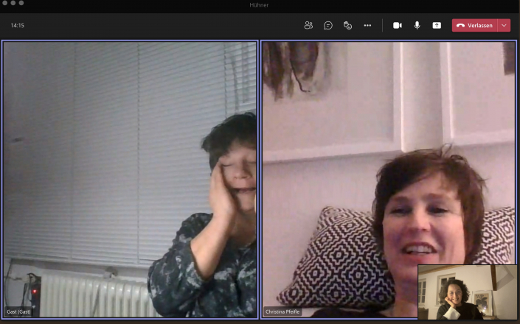Viewport: 520px width, 324px height.
Task: Close the Hühner meeting window
Action: (x=5, y=4)
